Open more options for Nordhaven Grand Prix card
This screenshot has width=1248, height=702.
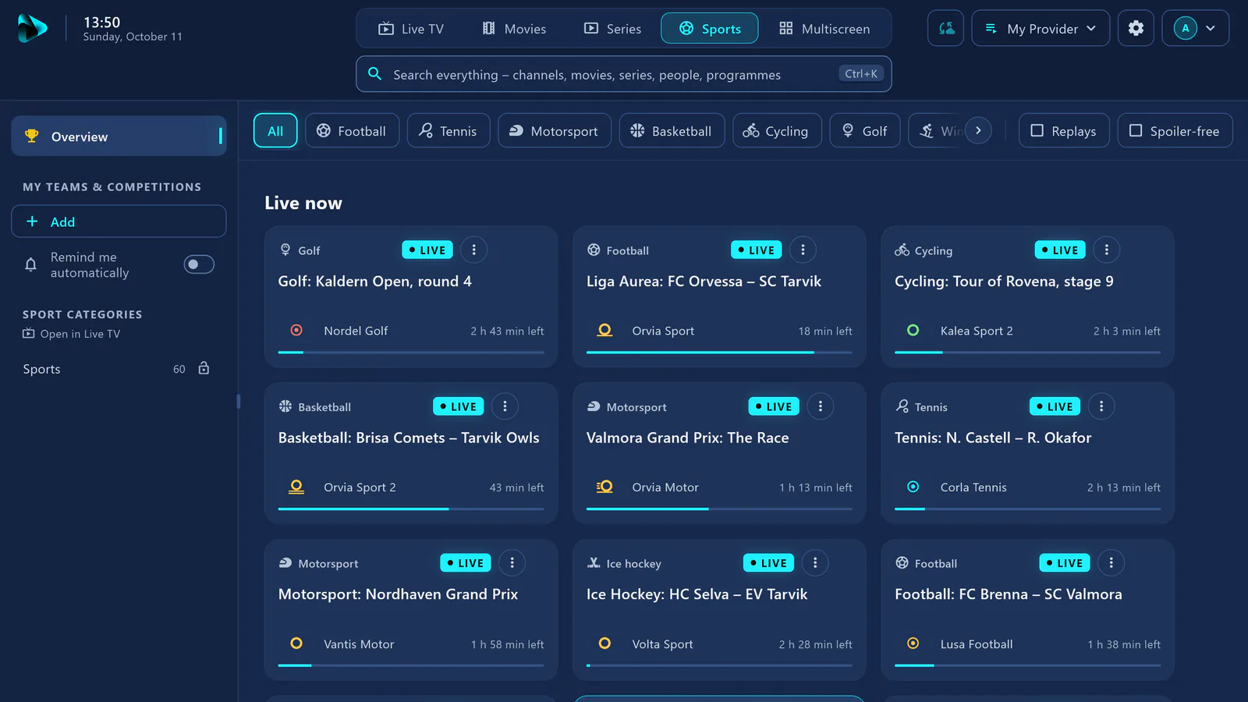click(x=512, y=562)
